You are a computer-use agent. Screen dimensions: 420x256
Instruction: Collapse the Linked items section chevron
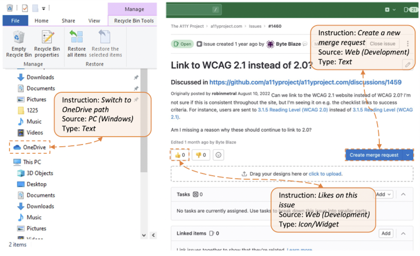point(403,233)
